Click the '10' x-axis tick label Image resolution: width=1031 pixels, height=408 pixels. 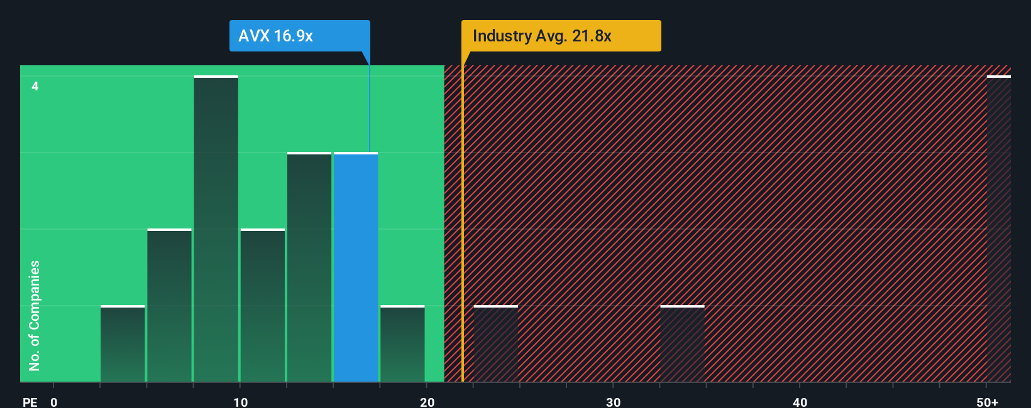pos(240,402)
